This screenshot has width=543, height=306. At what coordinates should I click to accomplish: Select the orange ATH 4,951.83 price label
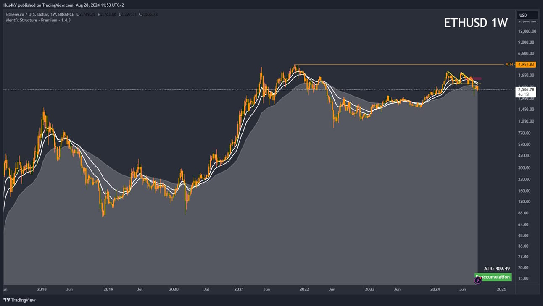525,64
